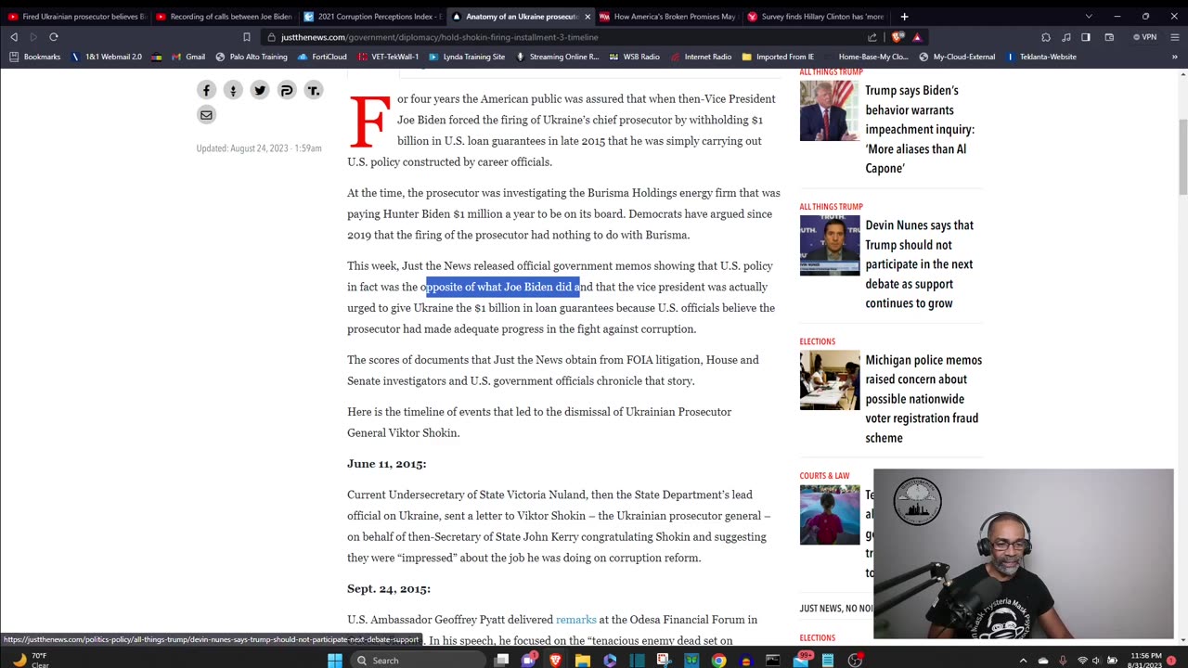The image size is (1188, 668).
Task: Open the share icon in address bar
Action: coord(872,37)
